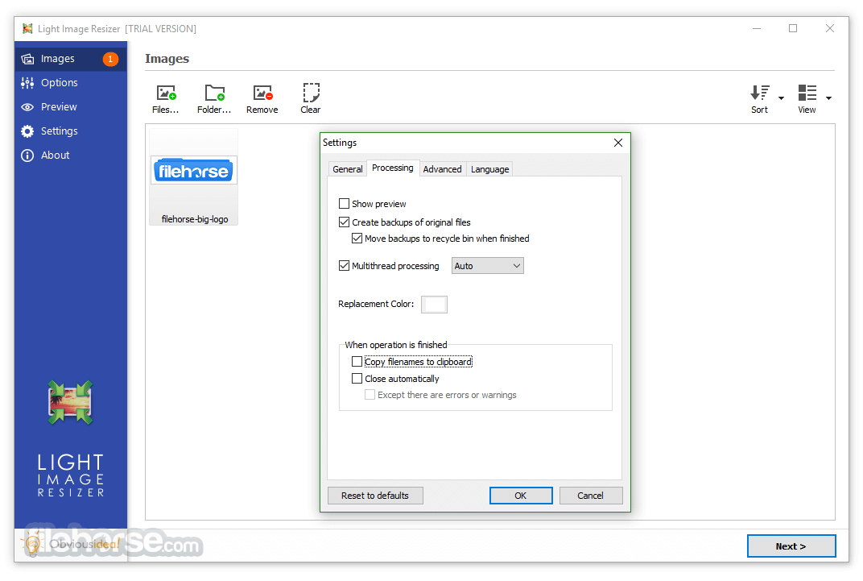The width and height of the screenshot is (863, 581).
Task: Minimize the Light Image Resizer window
Action: coord(757,28)
